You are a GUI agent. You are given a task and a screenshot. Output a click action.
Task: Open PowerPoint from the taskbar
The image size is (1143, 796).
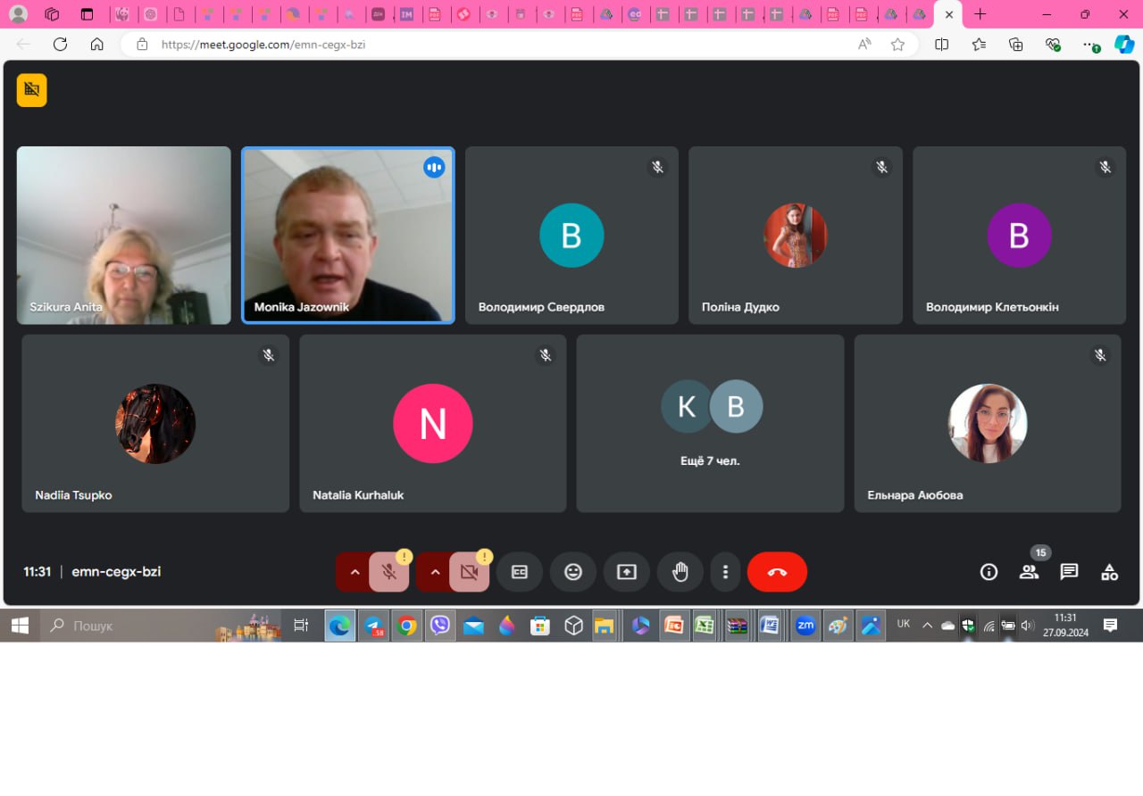[x=673, y=626]
